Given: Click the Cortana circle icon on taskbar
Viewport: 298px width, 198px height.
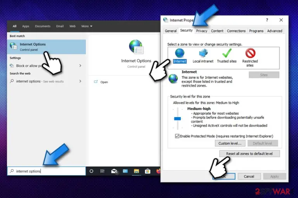Looking at the screenshot, I should click(x=91, y=171).
